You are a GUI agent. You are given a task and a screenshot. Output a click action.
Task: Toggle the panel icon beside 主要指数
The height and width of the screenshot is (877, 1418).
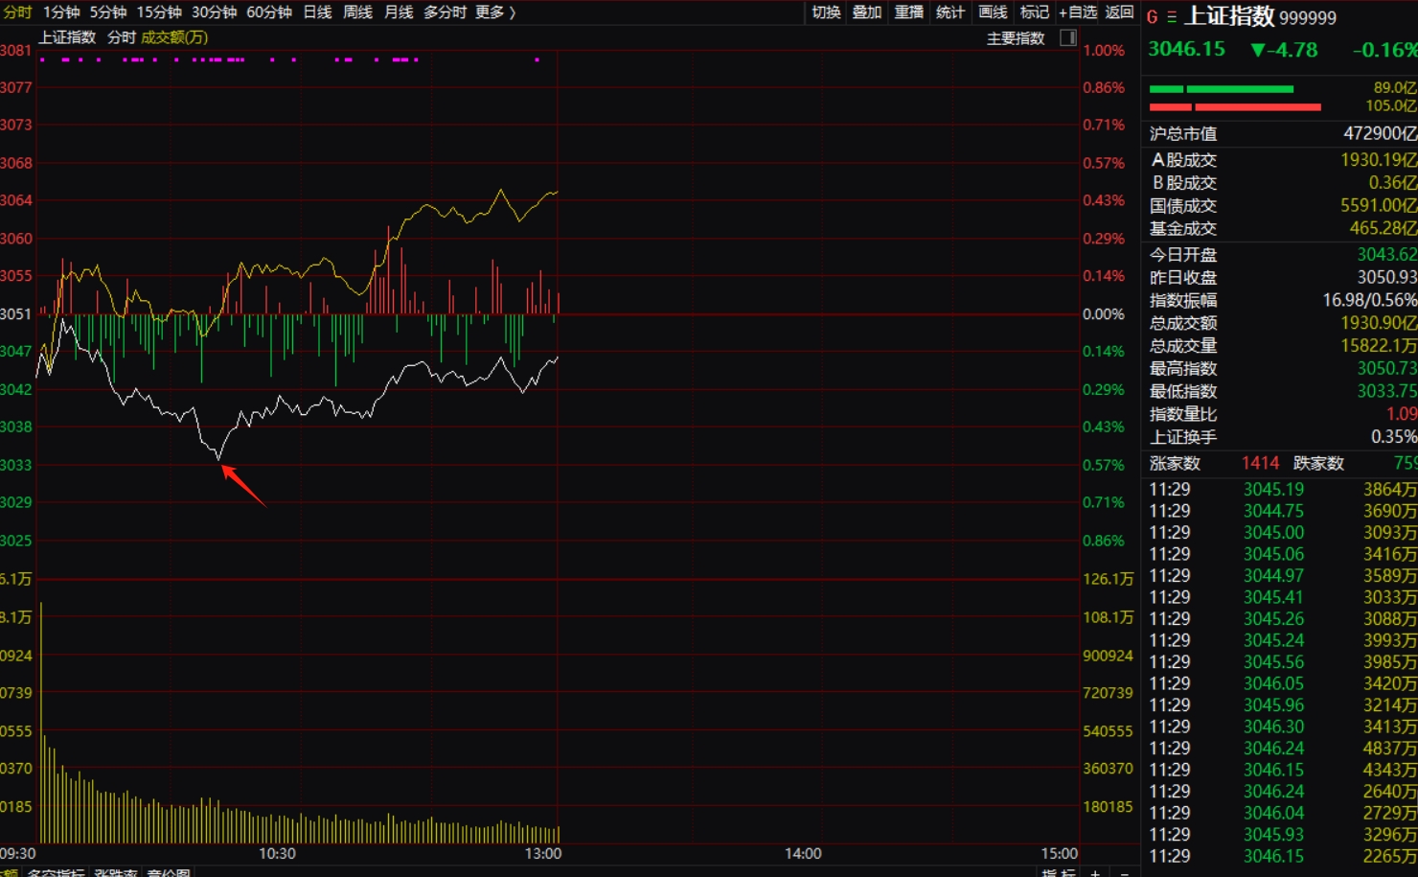tap(1068, 38)
